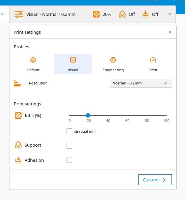The height and width of the screenshot is (200, 185).
Task: Click the Visual profile picture icon
Action: click(73, 60)
